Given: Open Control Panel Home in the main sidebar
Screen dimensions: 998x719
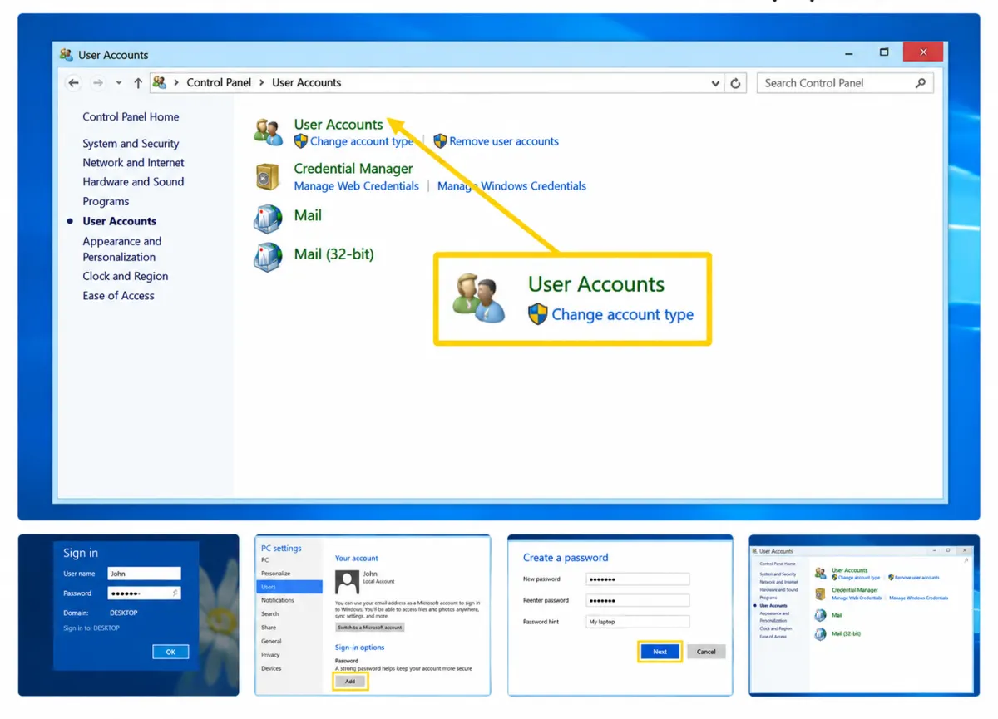Looking at the screenshot, I should [x=131, y=117].
